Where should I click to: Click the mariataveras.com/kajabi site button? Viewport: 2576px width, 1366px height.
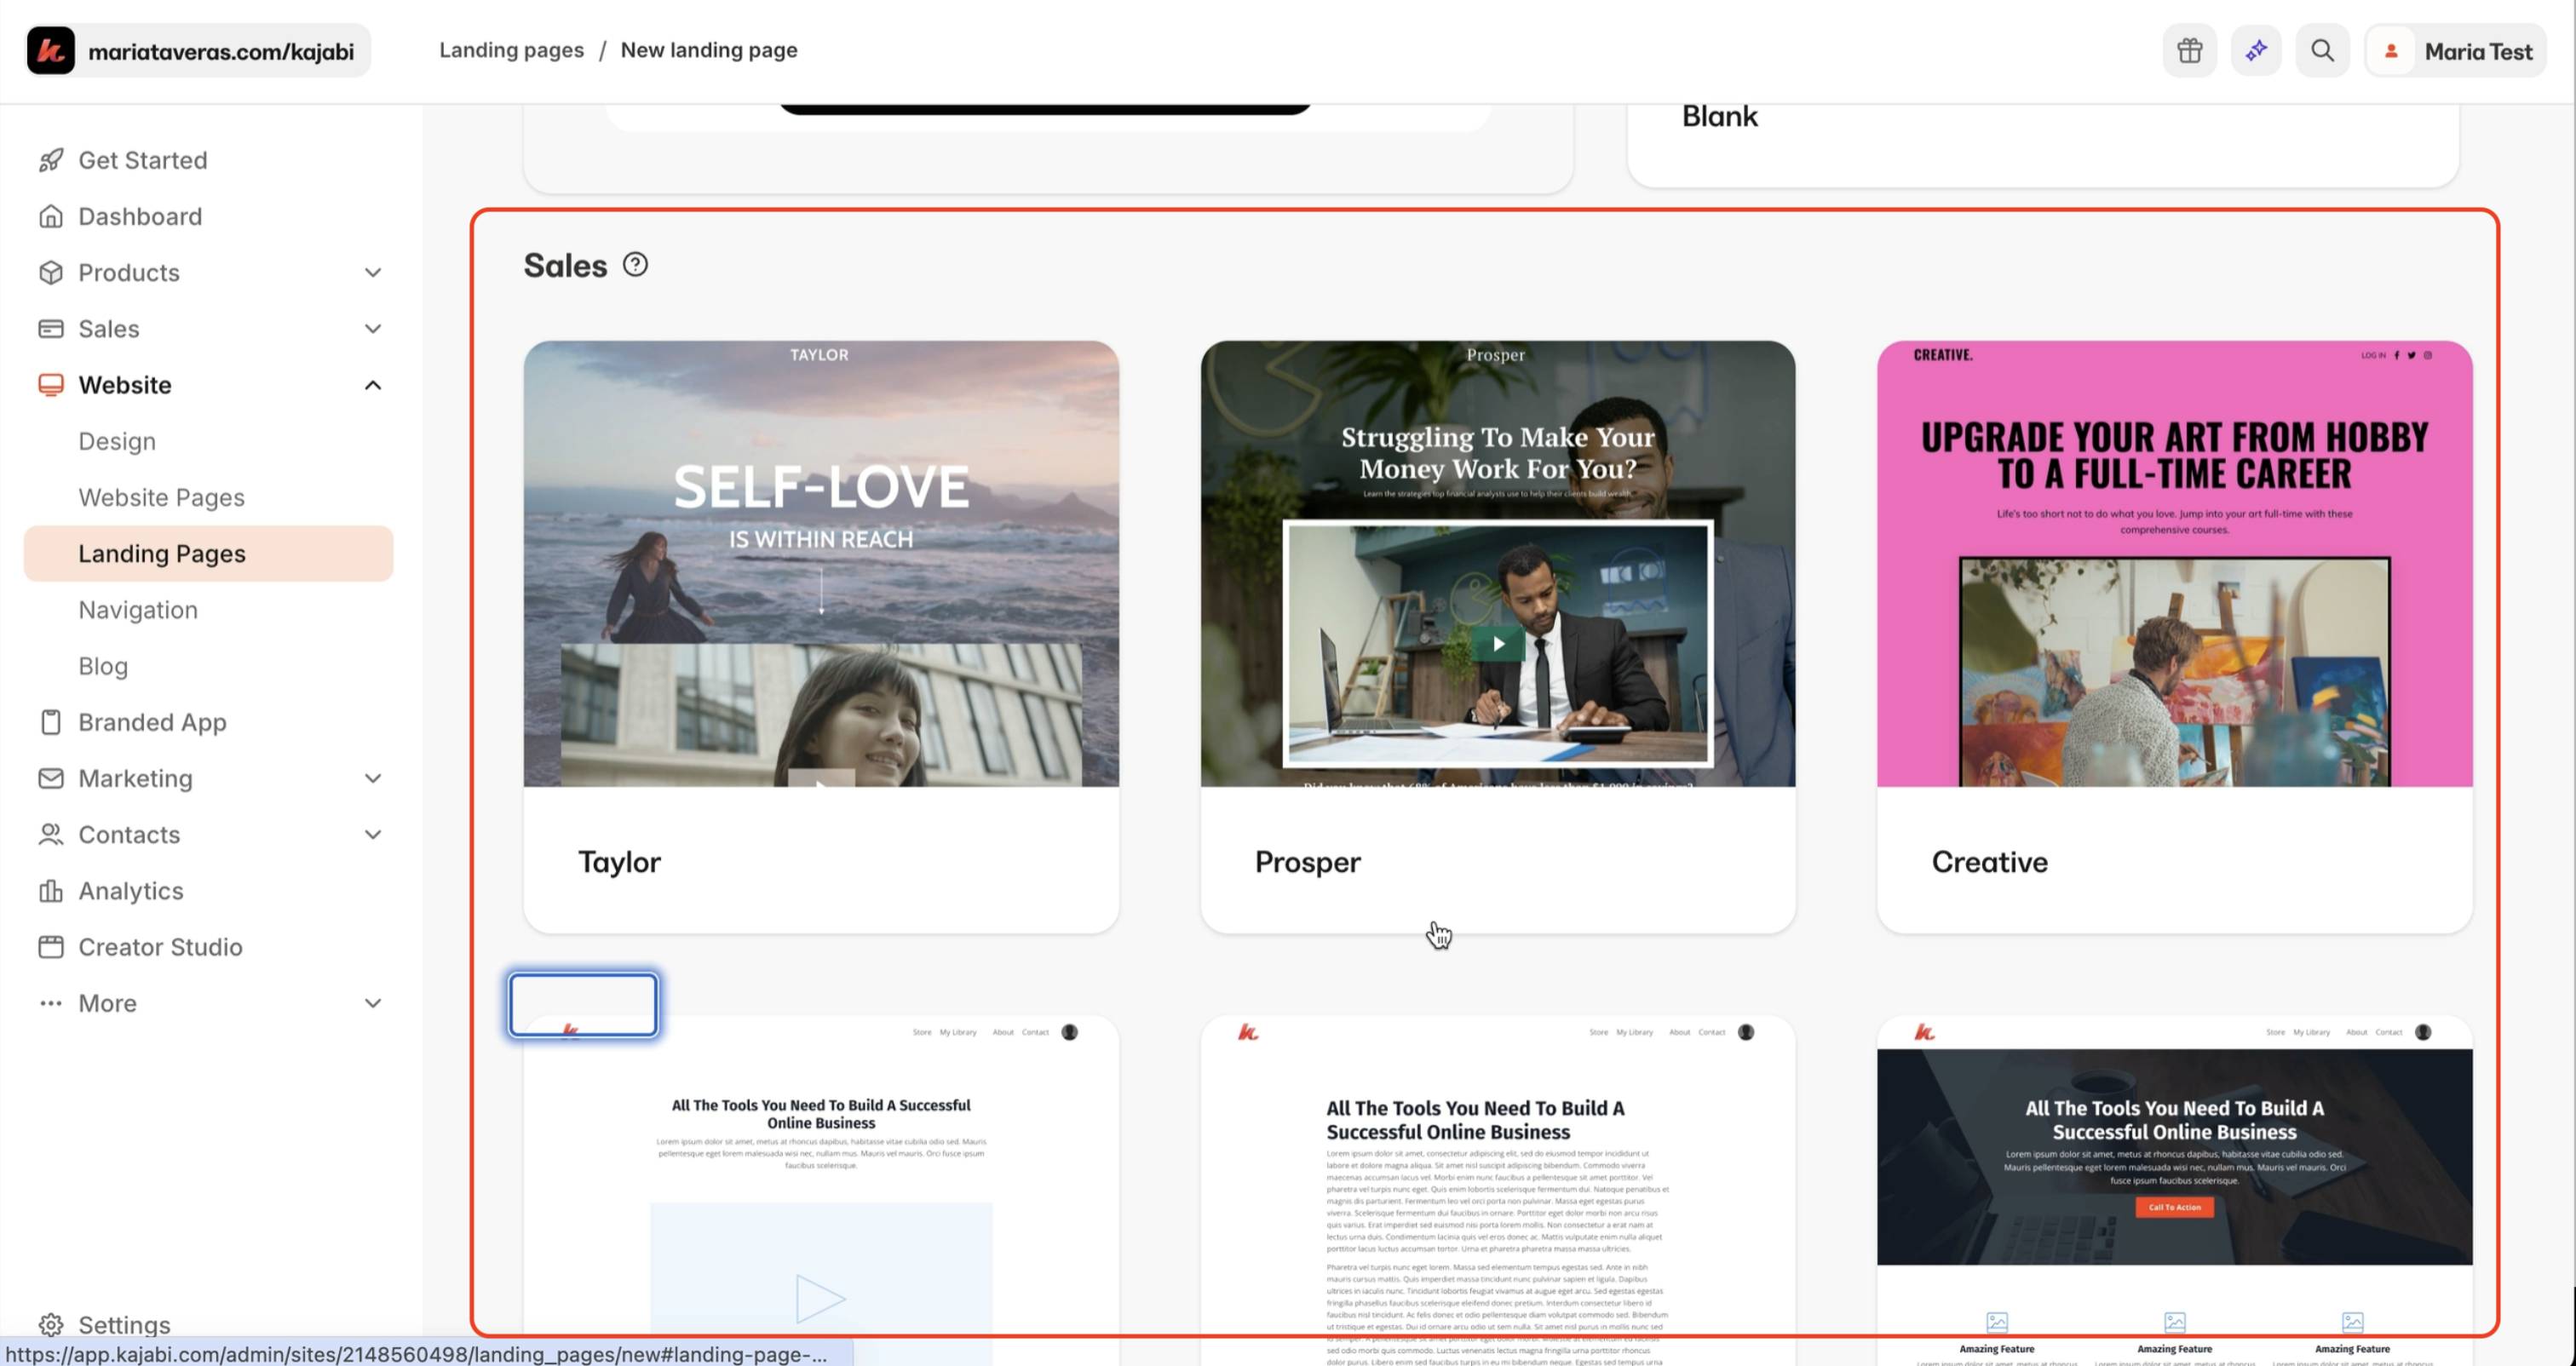198,51
